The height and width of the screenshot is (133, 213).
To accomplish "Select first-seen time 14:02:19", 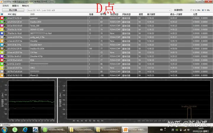I will click(150, 72).
